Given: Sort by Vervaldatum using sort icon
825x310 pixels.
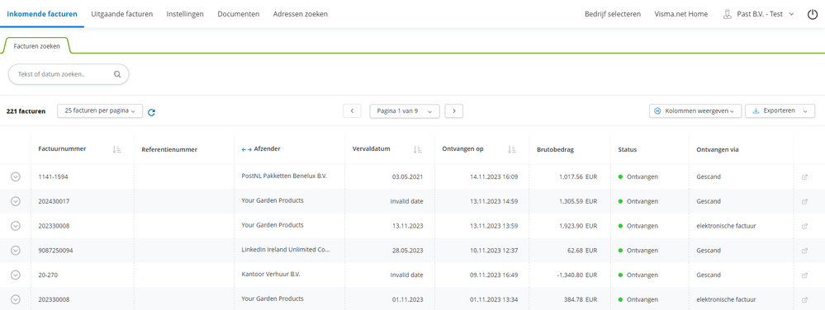Looking at the screenshot, I should 418,149.
